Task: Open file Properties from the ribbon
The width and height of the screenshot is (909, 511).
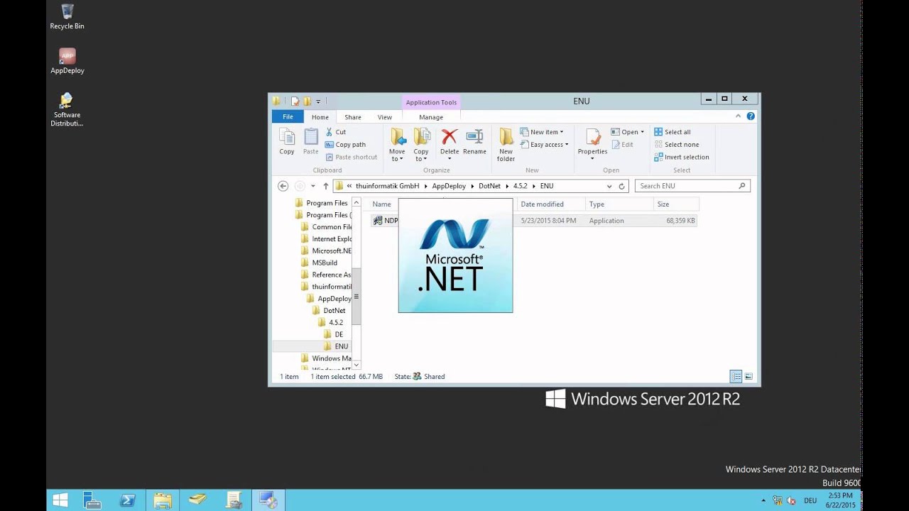Action: (592, 145)
